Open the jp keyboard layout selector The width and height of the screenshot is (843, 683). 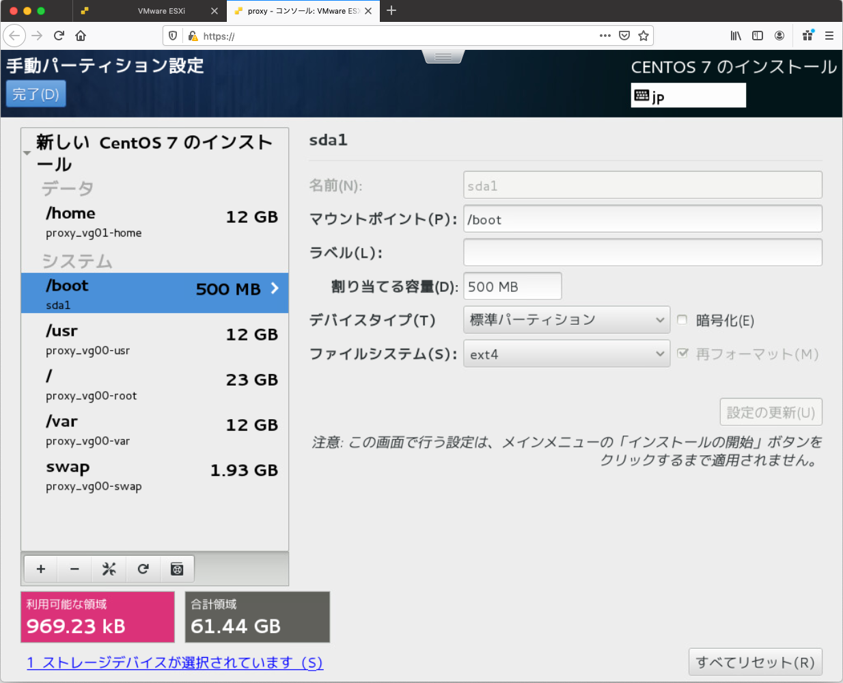[x=688, y=95]
